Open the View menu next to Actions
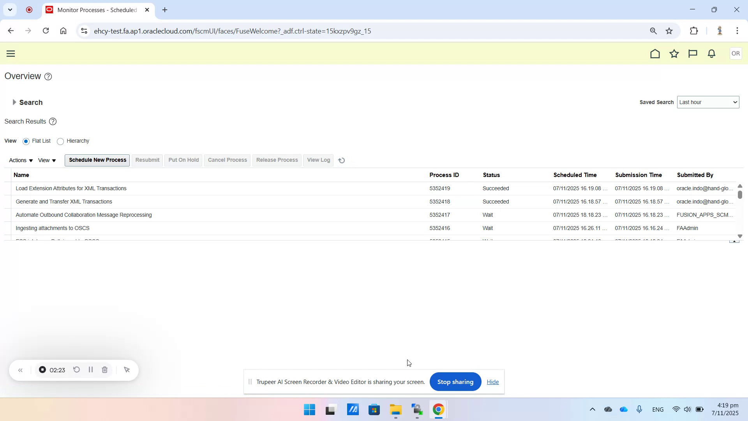Image resolution: width=748 pixels, height=421 pixels. pos(46,160)
